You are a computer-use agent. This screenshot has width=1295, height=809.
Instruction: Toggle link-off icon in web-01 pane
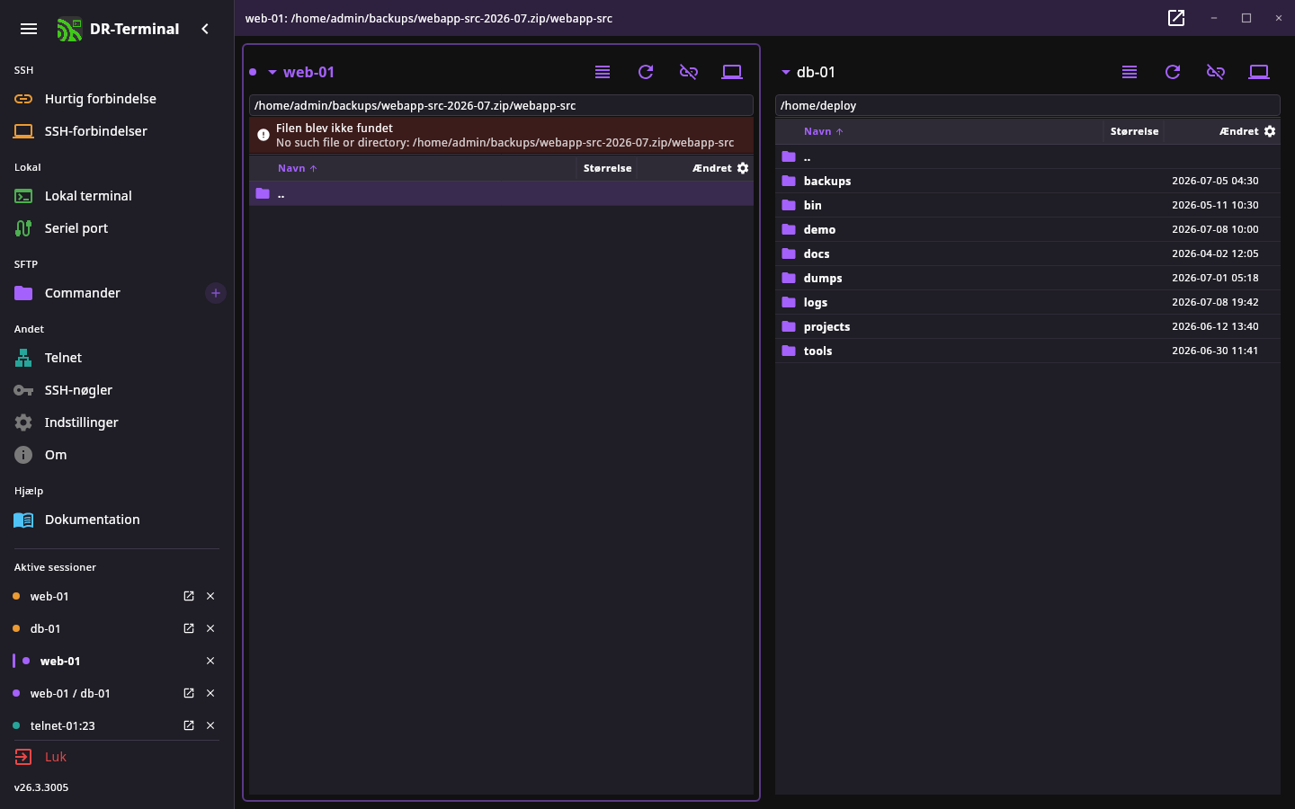[689, 72]
